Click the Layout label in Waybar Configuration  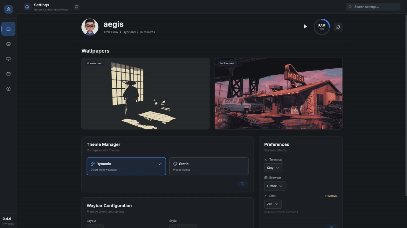(x=92, y=221)
